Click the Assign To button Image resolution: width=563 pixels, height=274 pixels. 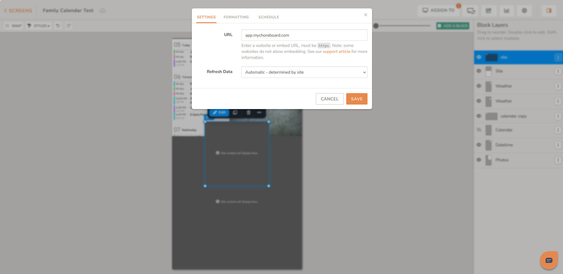pos(439,11)
